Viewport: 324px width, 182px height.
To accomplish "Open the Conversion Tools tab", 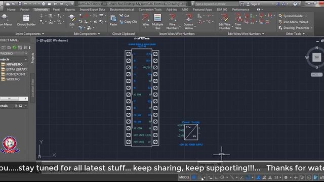I will click(150, 10).
